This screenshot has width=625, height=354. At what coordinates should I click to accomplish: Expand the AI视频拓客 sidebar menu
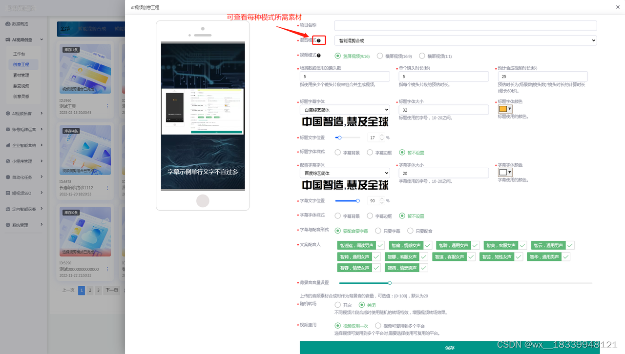pyautogui.click(x=42, y=114)
